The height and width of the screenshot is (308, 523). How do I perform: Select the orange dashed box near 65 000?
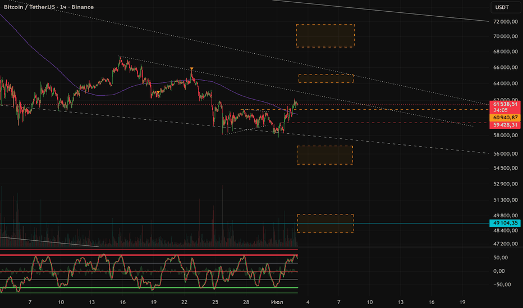pos(326,78)
